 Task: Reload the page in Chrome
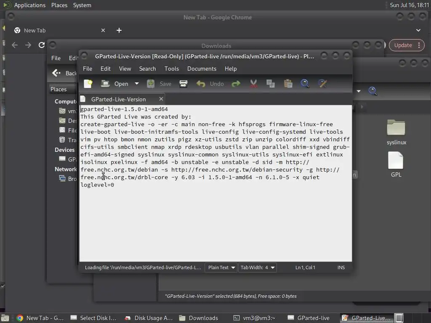tap(42, 45)
